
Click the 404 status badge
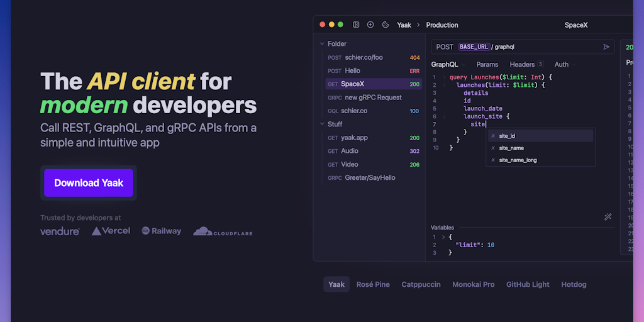tap(414, 57)
